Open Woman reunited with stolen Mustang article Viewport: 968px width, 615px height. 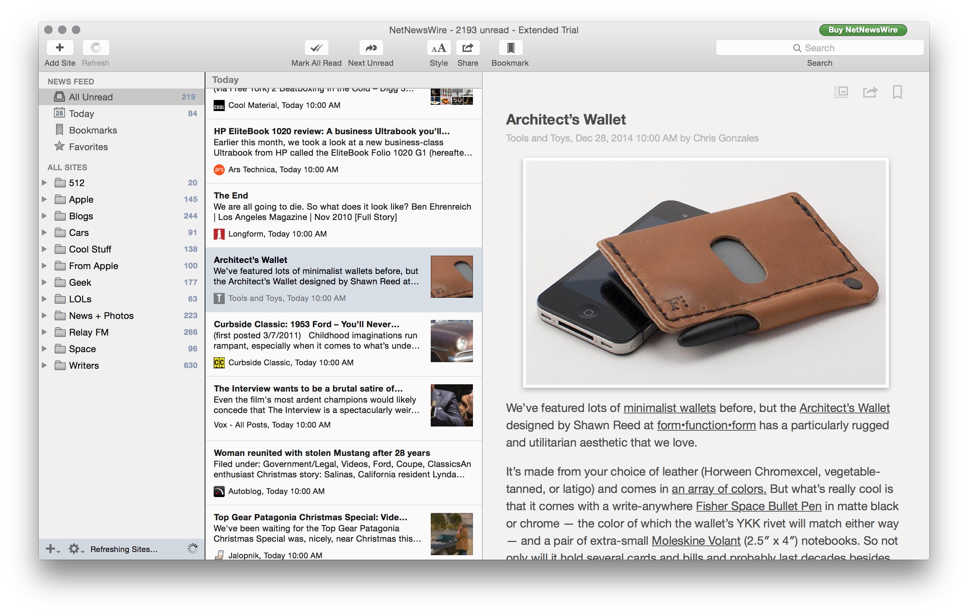[x=344, y=472]
